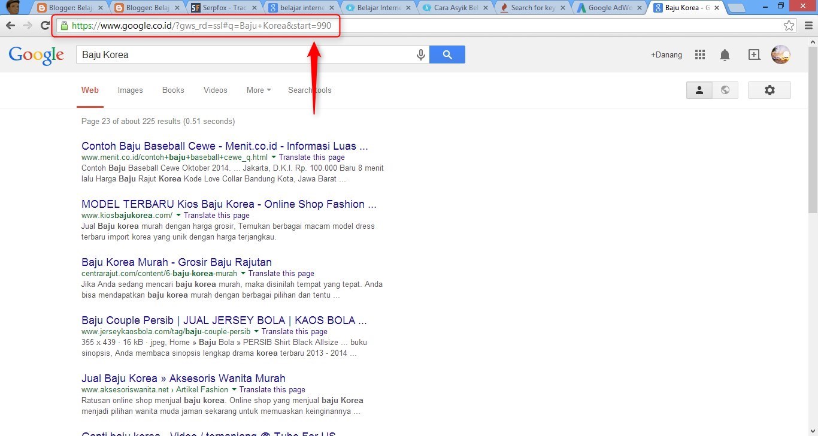Screen dimensions: 818x436
Task: Open the Google apps grid icon
Action: [700, 54]
